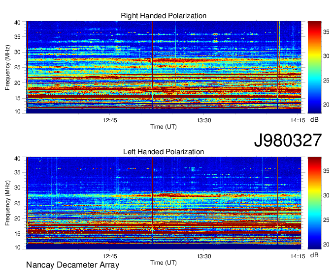Click the dB unit label beside upper colorbar

pos(314,120)
